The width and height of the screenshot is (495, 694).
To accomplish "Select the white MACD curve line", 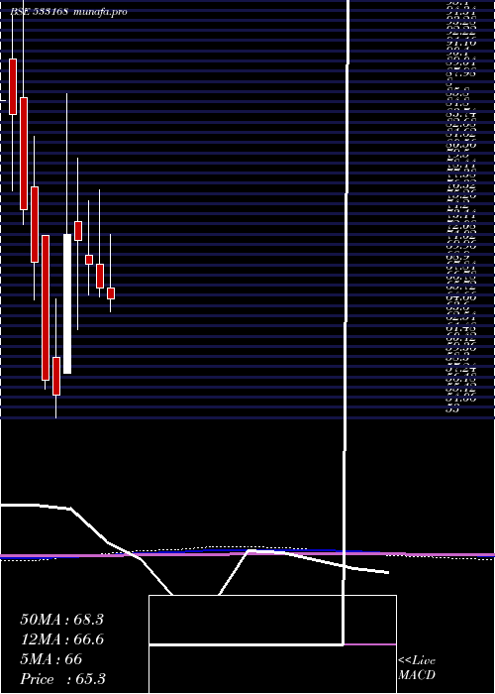I will click(x=194, y=551).
